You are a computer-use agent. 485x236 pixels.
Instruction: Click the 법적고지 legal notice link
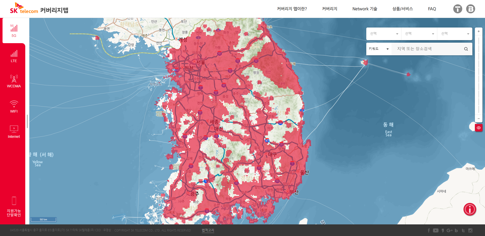click(208, 230)
